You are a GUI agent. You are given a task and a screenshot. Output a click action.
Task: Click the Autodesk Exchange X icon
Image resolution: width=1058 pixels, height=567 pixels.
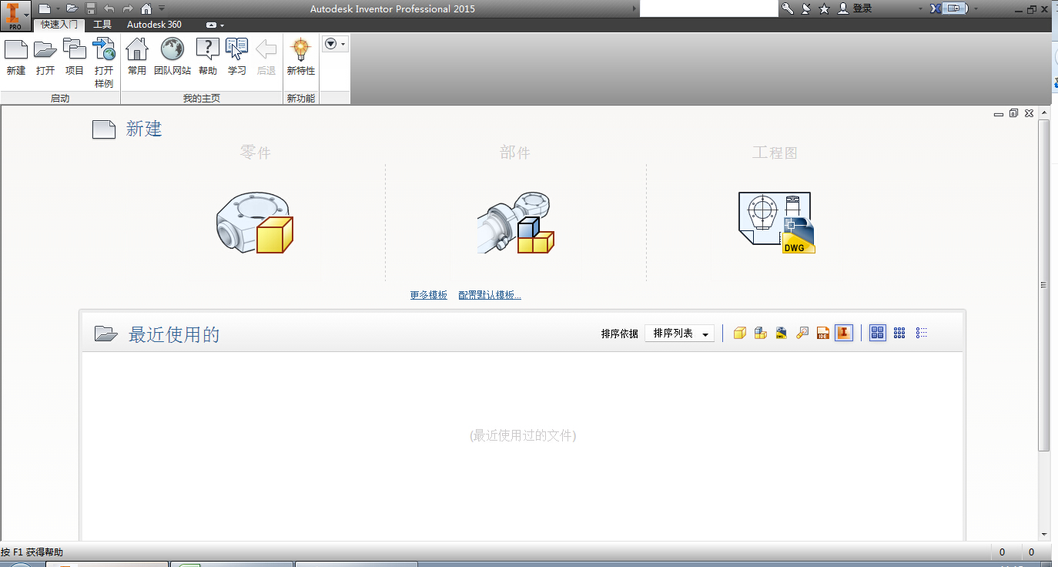click(x=936, y=8)
